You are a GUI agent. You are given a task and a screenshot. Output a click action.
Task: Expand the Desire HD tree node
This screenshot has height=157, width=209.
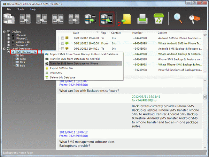pos(8,45)
